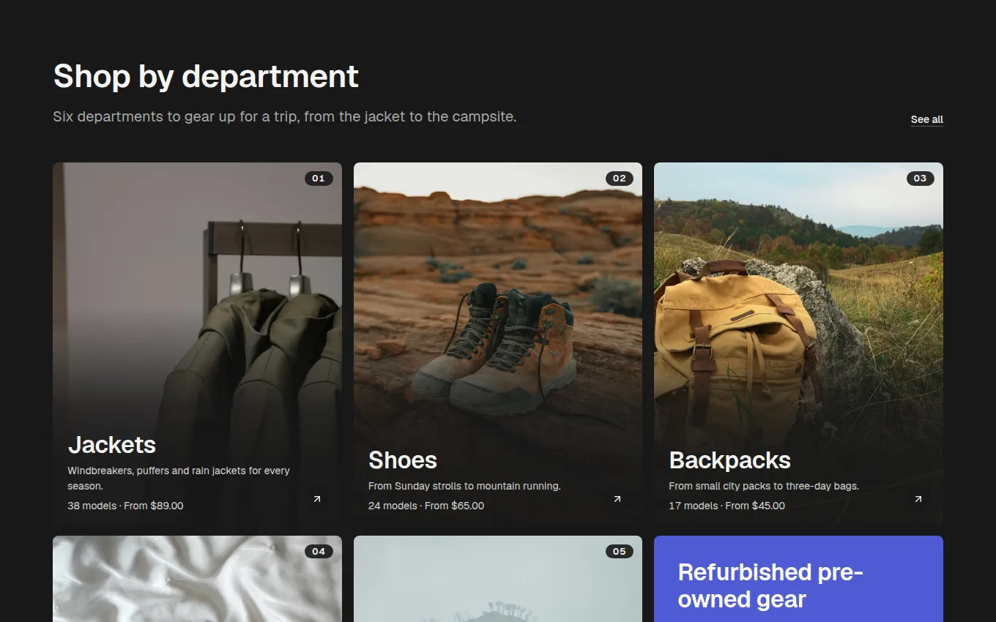This screenshot has width=996, height=622.
Task: Click the 05 badge on fifth card
Action: [x=620, y=552]
